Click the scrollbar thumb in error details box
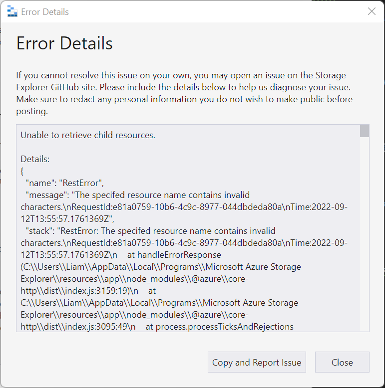The width and height of the screenshot is (385, 388). tap(365, 131)
